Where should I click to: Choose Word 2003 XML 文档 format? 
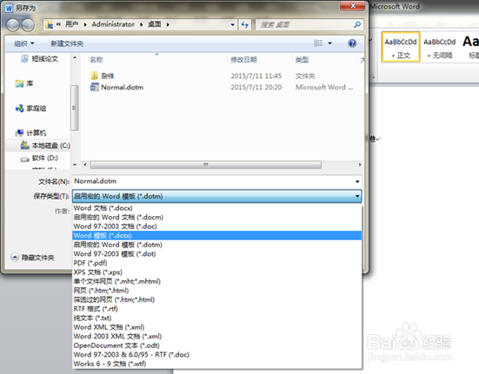216,336
